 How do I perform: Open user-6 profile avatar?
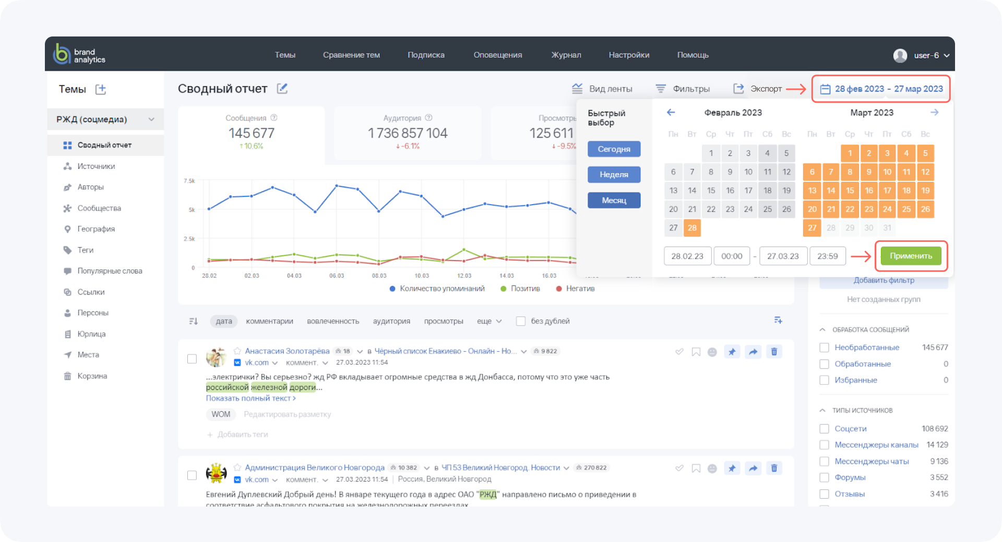[x=900, y=55]
